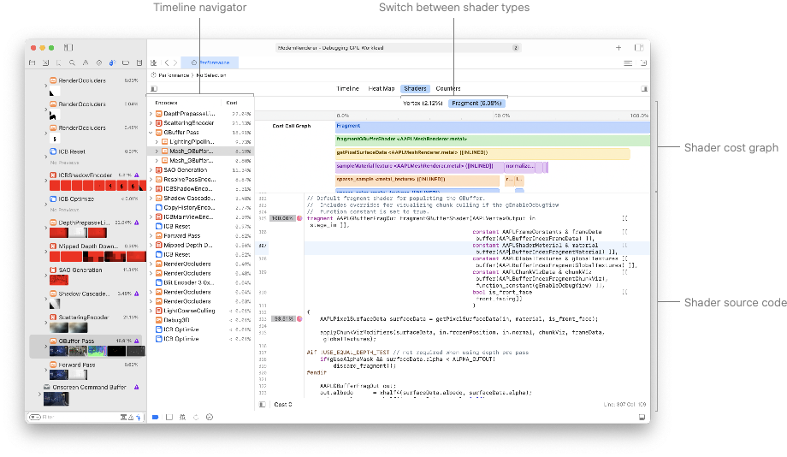Toggle the encoders list panel button

coord(154,88)
